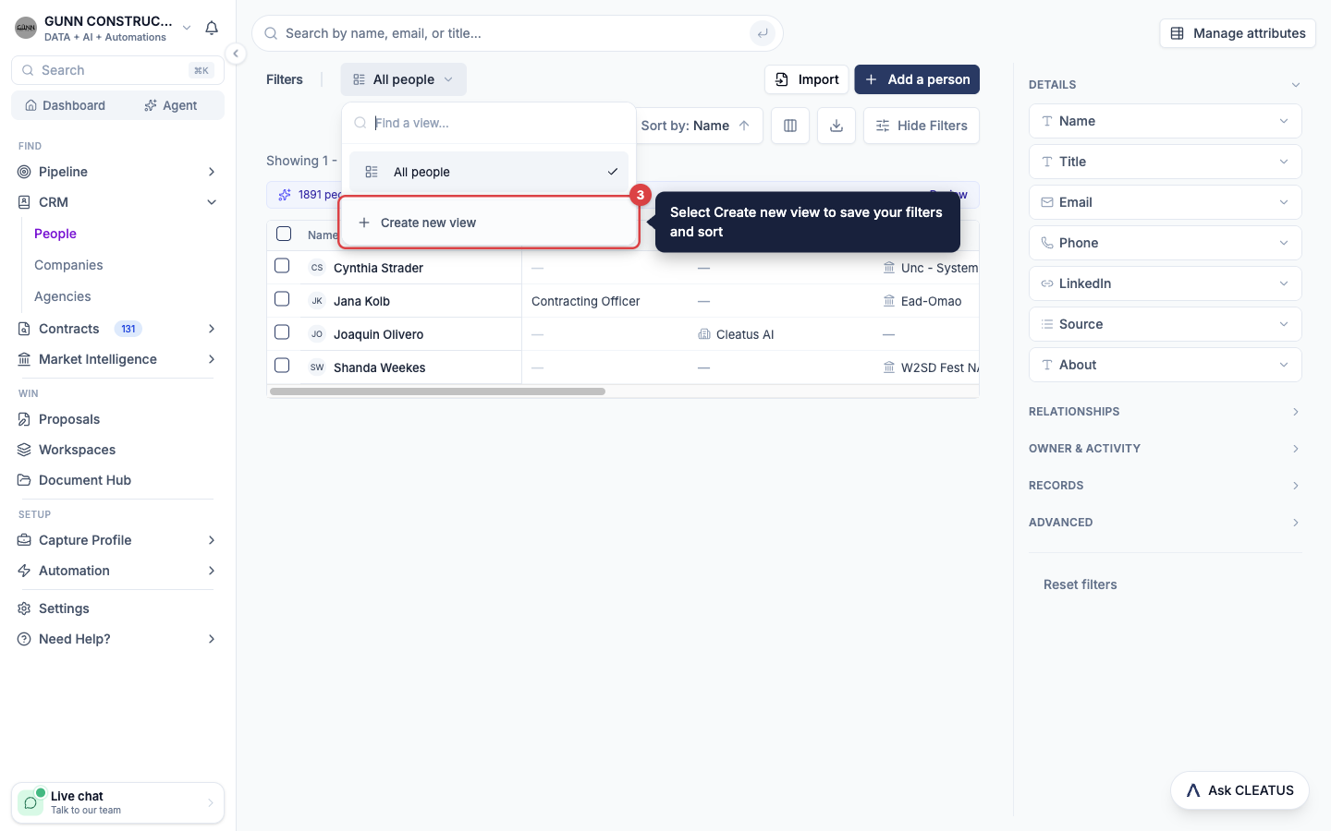Click the horizontal table scrollbar

437,391
